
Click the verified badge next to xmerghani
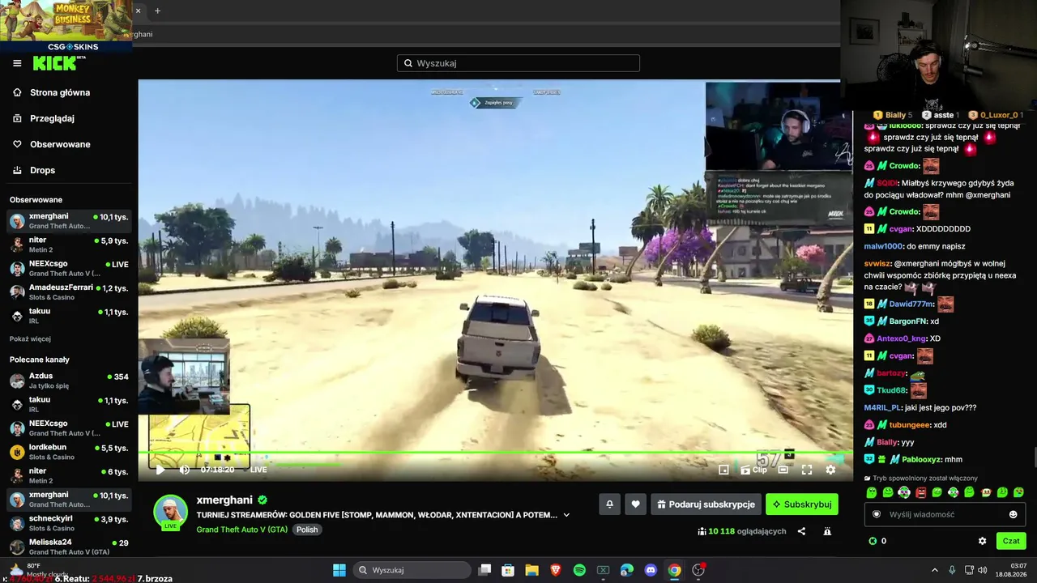tap(262, 500)
